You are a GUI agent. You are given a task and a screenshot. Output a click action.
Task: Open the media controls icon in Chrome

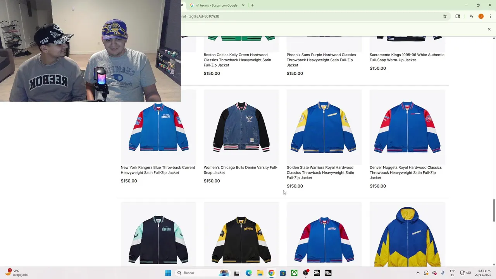click(472, 16)
